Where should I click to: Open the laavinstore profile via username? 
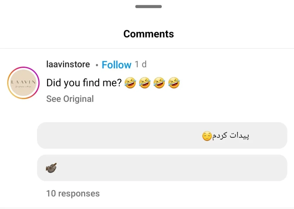pos(68,64)
